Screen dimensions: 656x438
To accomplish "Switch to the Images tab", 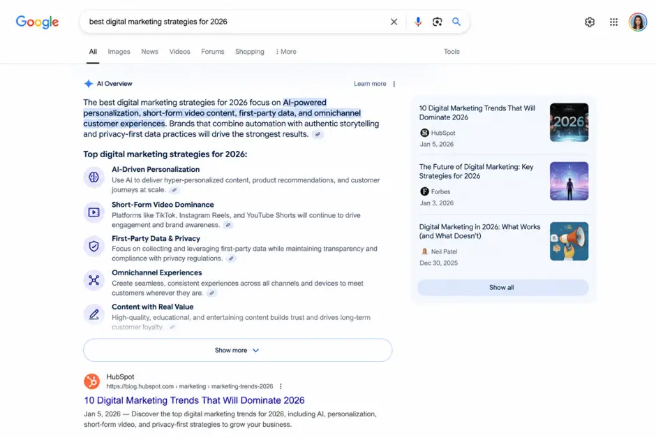I will 119,52.
